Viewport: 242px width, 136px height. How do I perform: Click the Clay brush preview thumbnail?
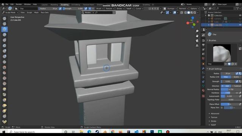point(222,53)
